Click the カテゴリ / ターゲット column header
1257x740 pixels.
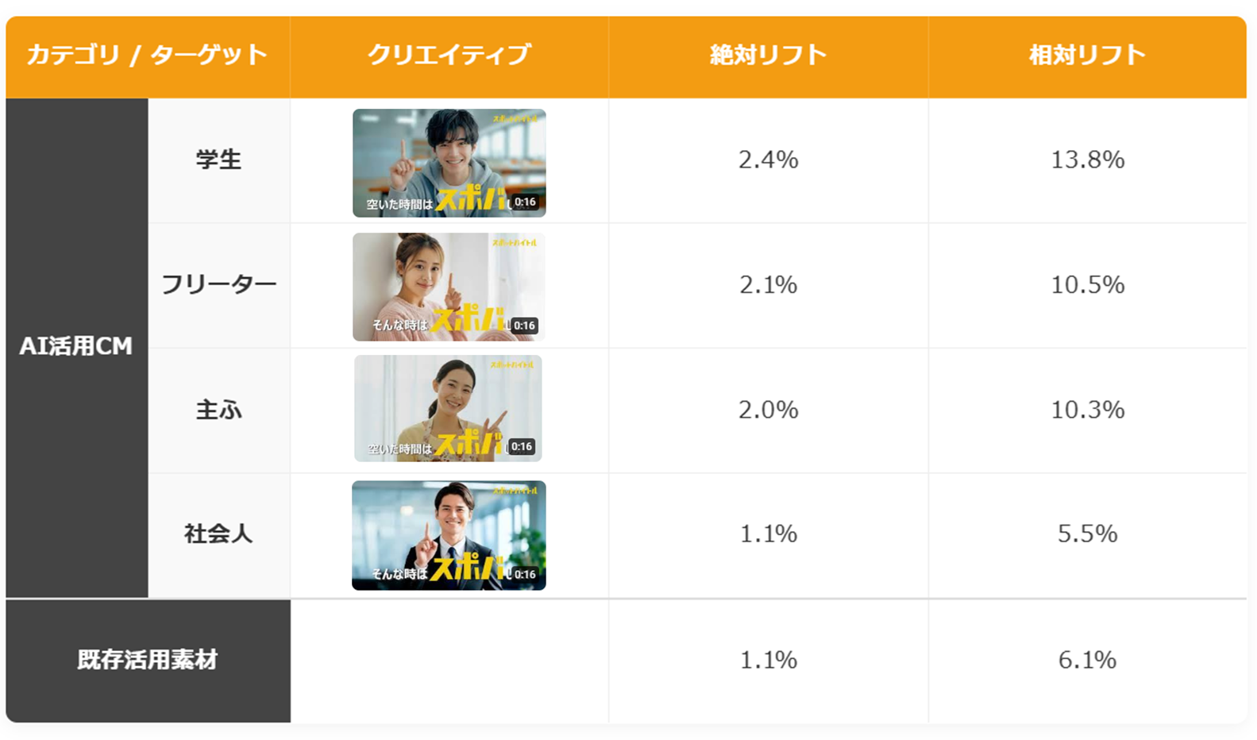148,55
